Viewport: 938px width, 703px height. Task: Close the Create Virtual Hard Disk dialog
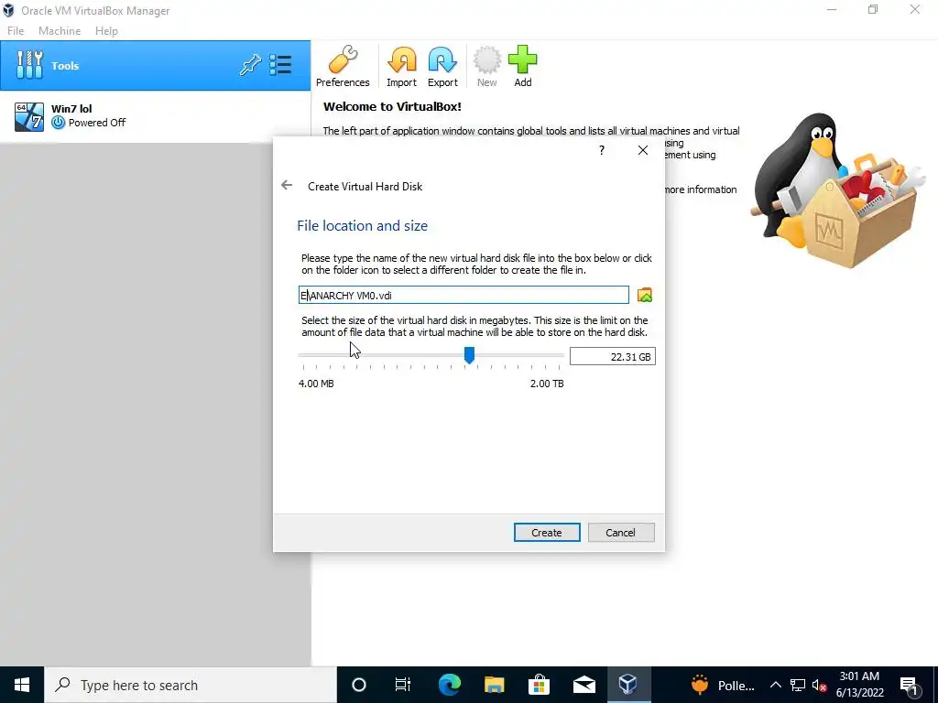pos(643,150)
